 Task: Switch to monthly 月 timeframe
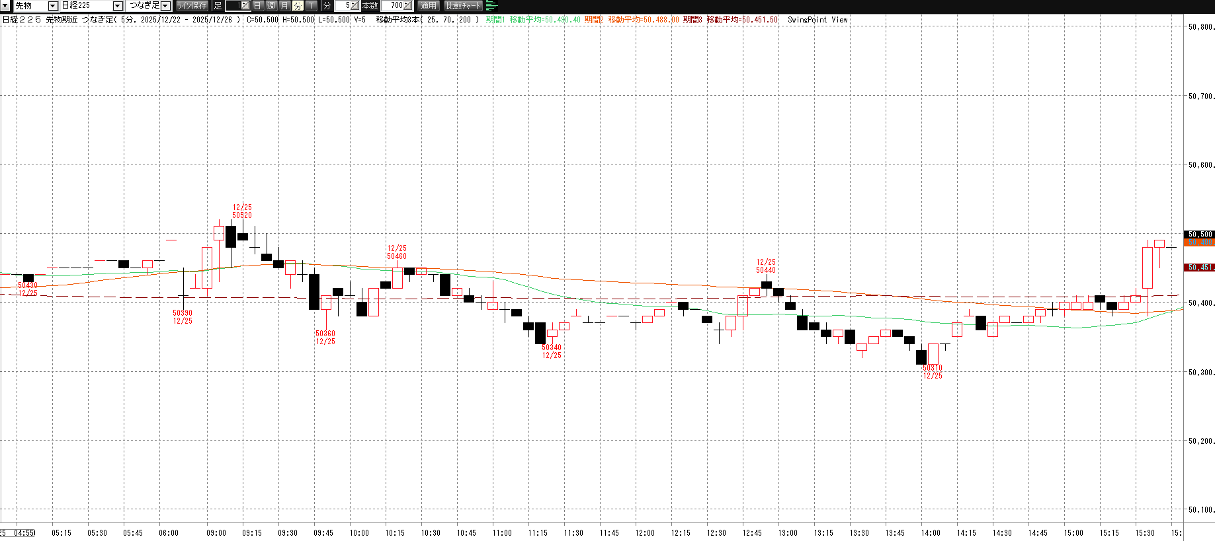284,6
